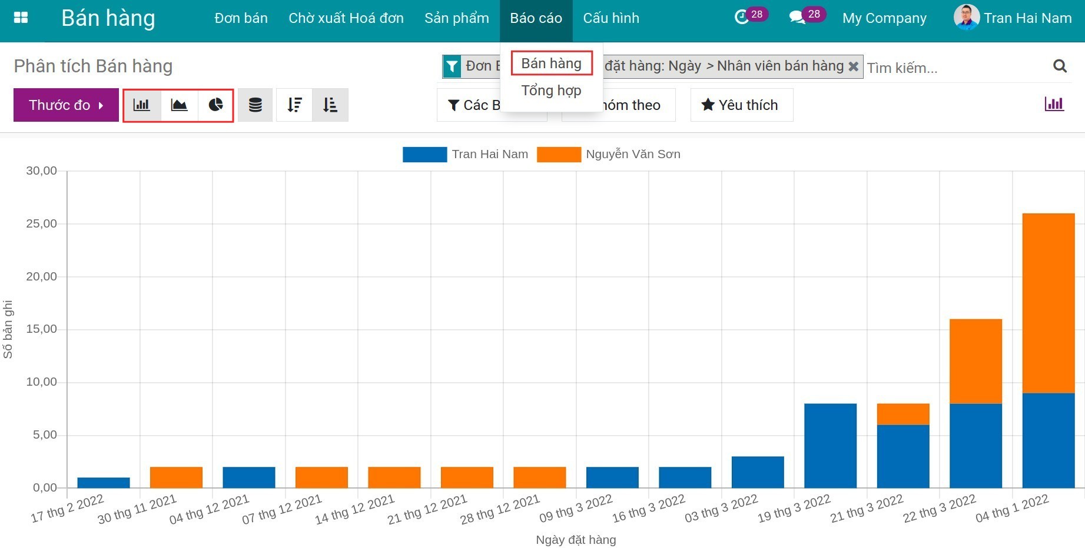The height and width of the screenshot is (548, 1085).
Task: Click the Bán hàng app title
Action: pyautogui.click(x=108, y=18)
